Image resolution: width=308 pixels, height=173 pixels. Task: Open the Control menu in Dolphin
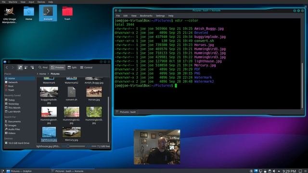click(86, 67)
